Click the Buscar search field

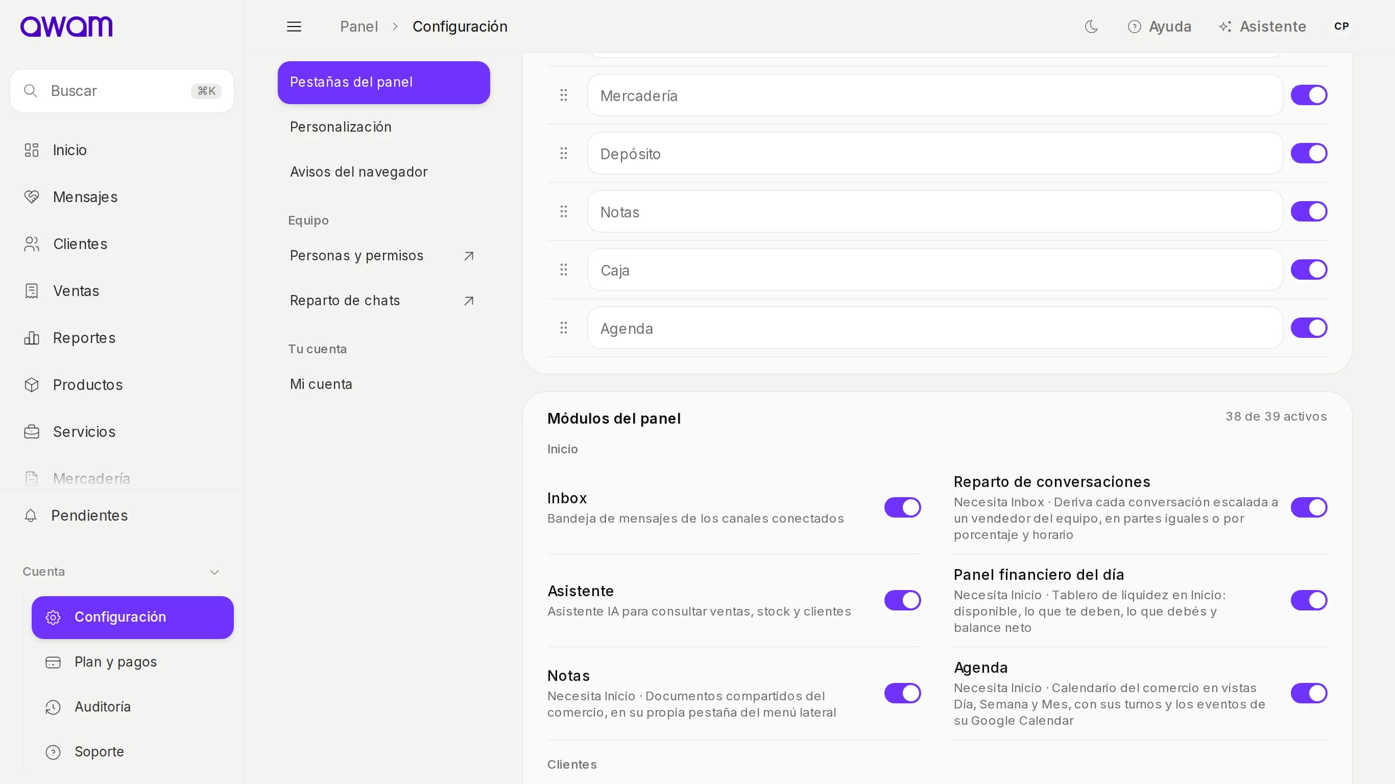(x=122, y=90)
